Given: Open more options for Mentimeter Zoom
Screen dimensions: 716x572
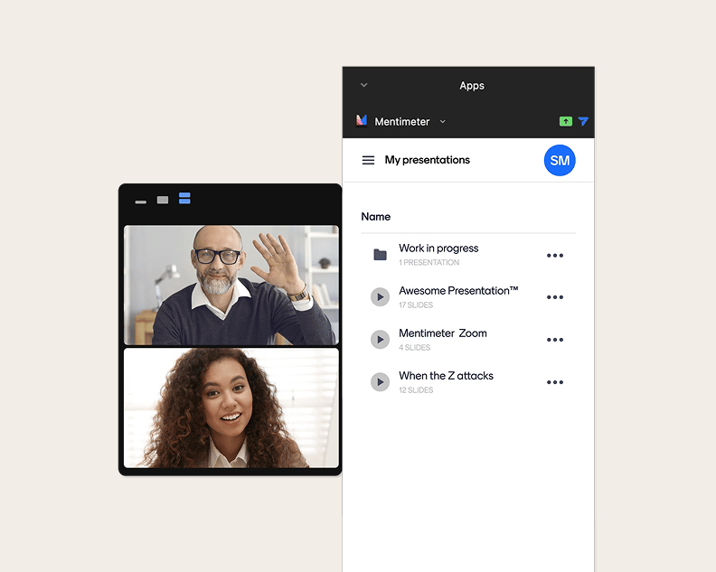Looking at the screenshot, I should [x=555, y=340].
